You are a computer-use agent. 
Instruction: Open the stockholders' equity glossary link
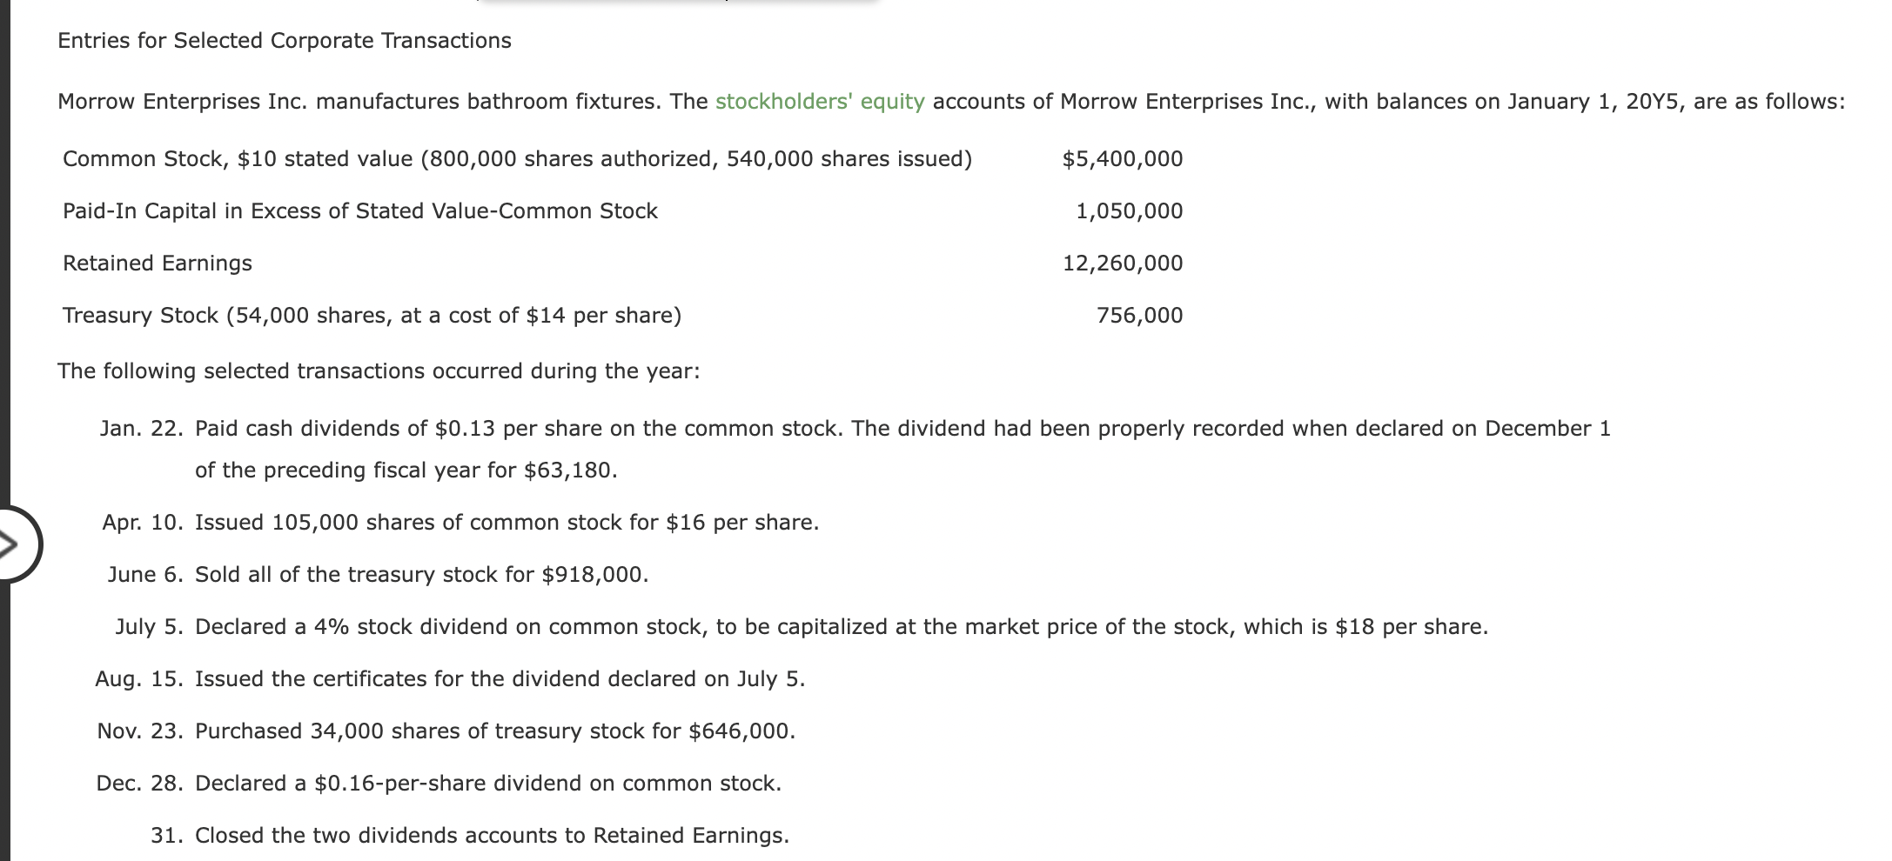coord(820,102)
